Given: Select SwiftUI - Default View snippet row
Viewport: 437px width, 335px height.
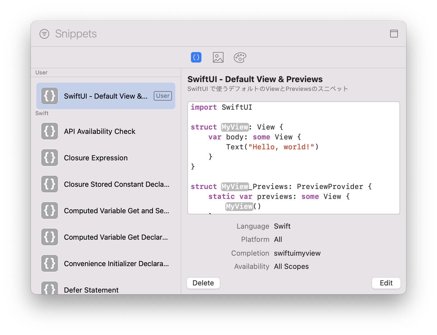Looking at the screenshot, I should tap(106, 96).
